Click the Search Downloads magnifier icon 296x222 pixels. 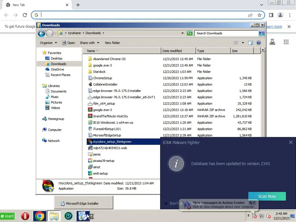[x=261, y=33]
